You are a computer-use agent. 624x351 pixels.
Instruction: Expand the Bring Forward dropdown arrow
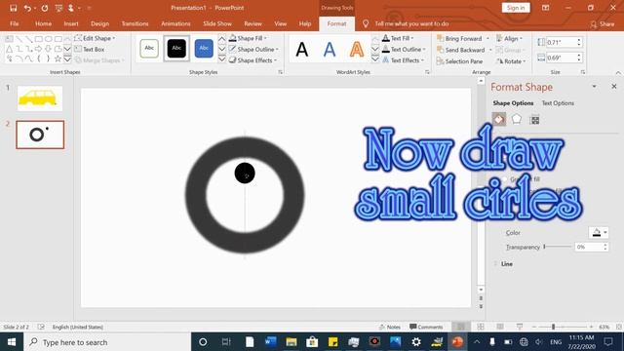point(487,39)
